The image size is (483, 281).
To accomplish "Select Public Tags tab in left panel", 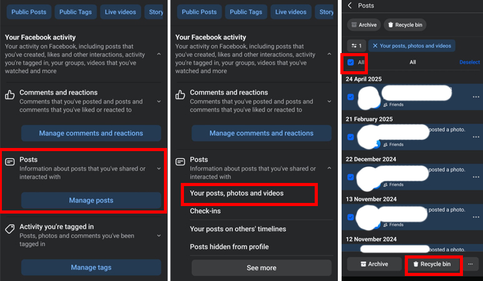I will (x=76, y=12).
